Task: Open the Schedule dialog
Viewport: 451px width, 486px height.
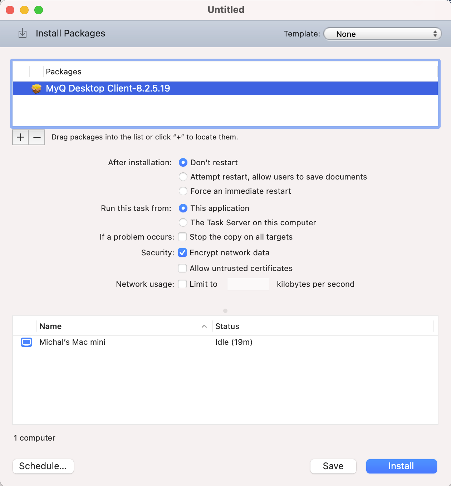Action: pyautogui.click(x=43, y=466)
